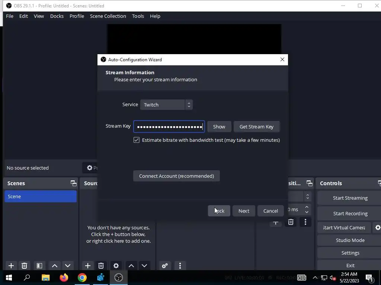Expand transition type dropdown arrows
Image resolution: width=381 pixels, height=285 pixels.
click(308, 196)
